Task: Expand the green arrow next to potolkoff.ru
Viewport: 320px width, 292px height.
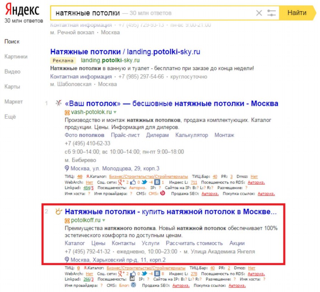Action: pyautogui.click(x=104, y=220)
